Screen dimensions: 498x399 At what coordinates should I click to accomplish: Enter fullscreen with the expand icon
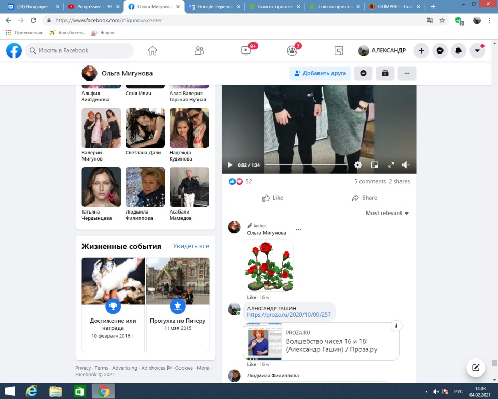coord(391,165)
